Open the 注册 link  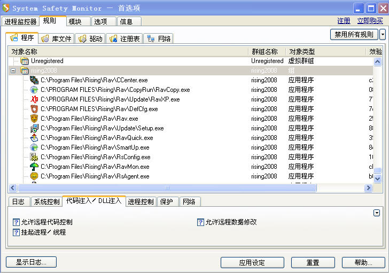[x=344, y=21]
